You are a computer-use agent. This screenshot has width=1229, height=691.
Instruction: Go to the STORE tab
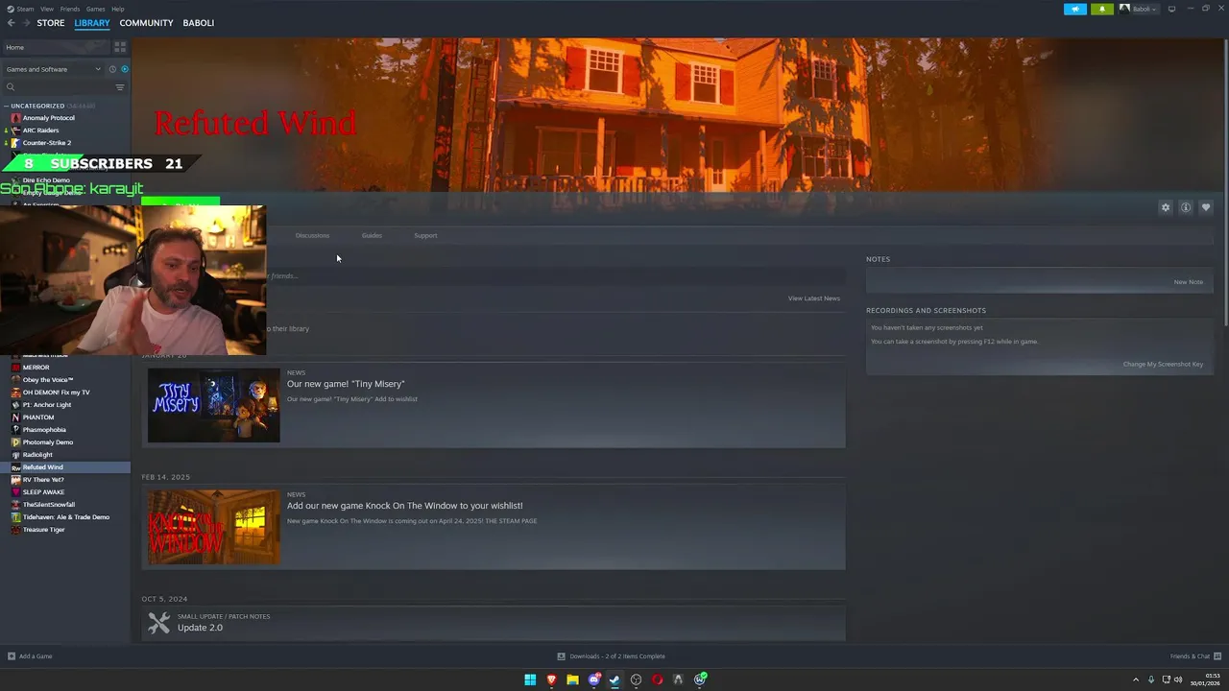pyautogui.click(x=51, y=23)
